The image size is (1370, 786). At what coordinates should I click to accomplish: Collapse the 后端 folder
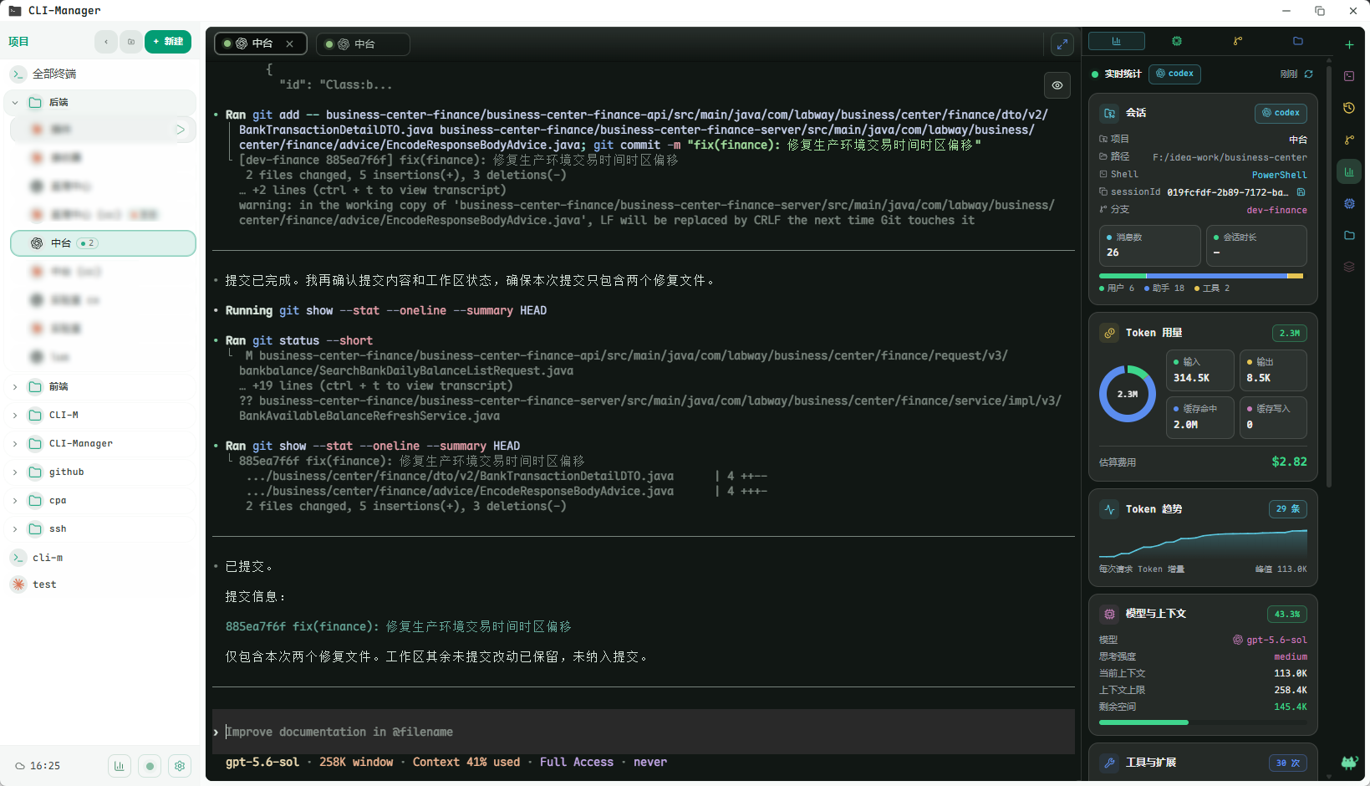point(15,102)
